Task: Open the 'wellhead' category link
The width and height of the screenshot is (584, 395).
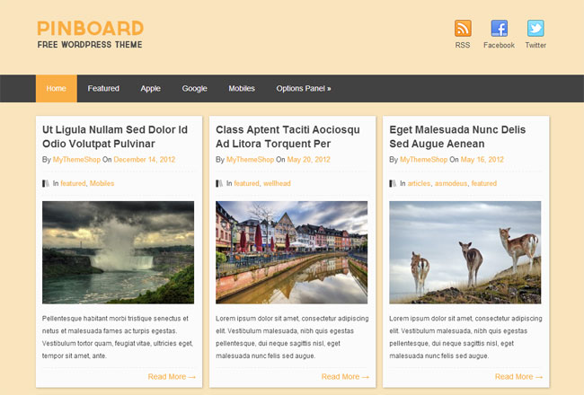Action: [x=277, y=183]
